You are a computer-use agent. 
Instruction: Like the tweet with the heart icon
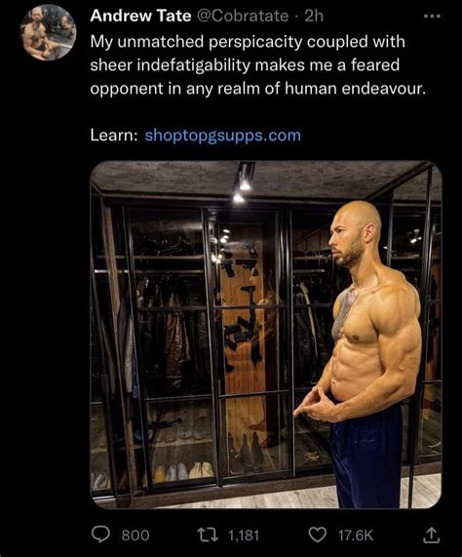click(x=317, y=535)
